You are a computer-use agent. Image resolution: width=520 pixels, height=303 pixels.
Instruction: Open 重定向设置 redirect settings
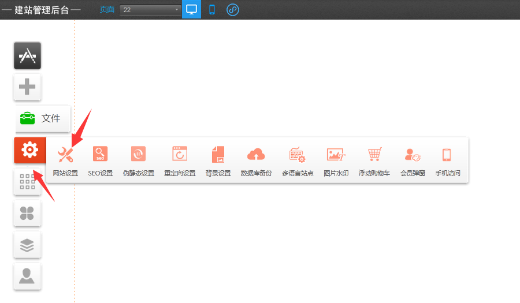point(180,160)
